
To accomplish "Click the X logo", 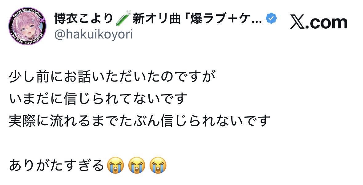I will point(298,23).
